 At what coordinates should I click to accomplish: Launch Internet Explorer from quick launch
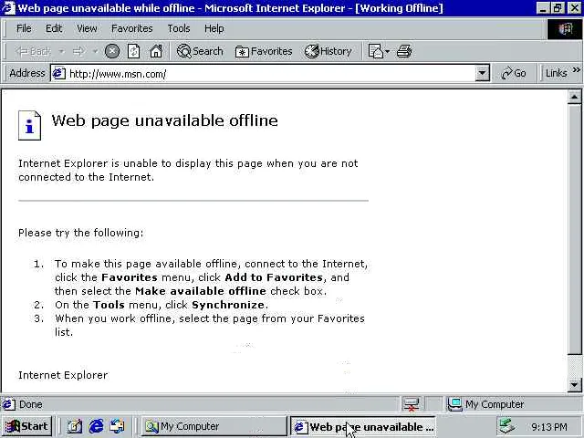pyautogui.click(x=96, y=426)
